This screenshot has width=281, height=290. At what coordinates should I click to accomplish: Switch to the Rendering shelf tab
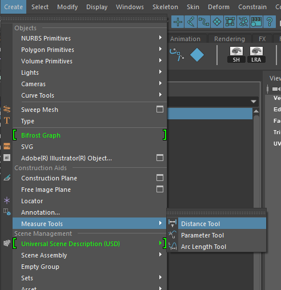(230, 39)
